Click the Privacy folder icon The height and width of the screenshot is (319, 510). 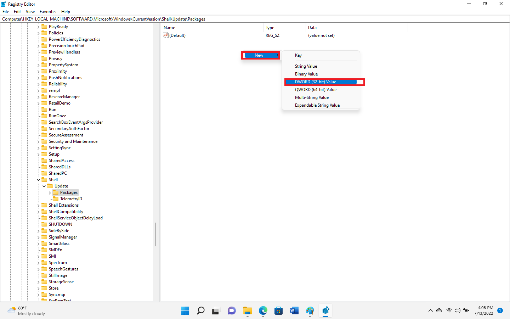pyautogui.click(x=44, y=58)
